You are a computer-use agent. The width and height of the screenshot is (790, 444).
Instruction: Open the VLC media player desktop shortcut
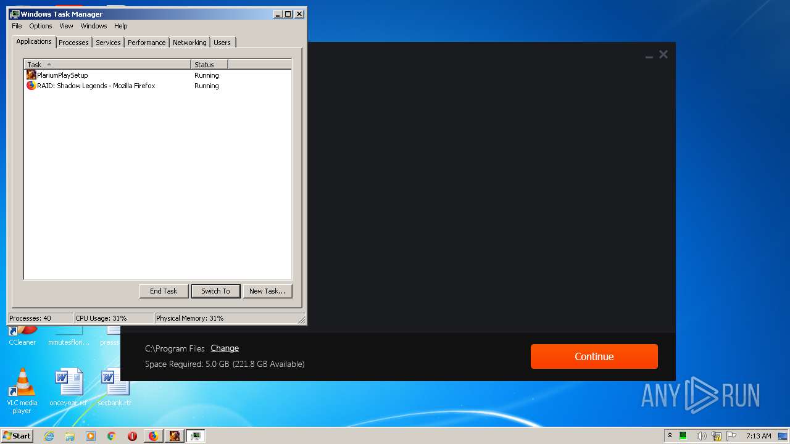coord(22,391)
